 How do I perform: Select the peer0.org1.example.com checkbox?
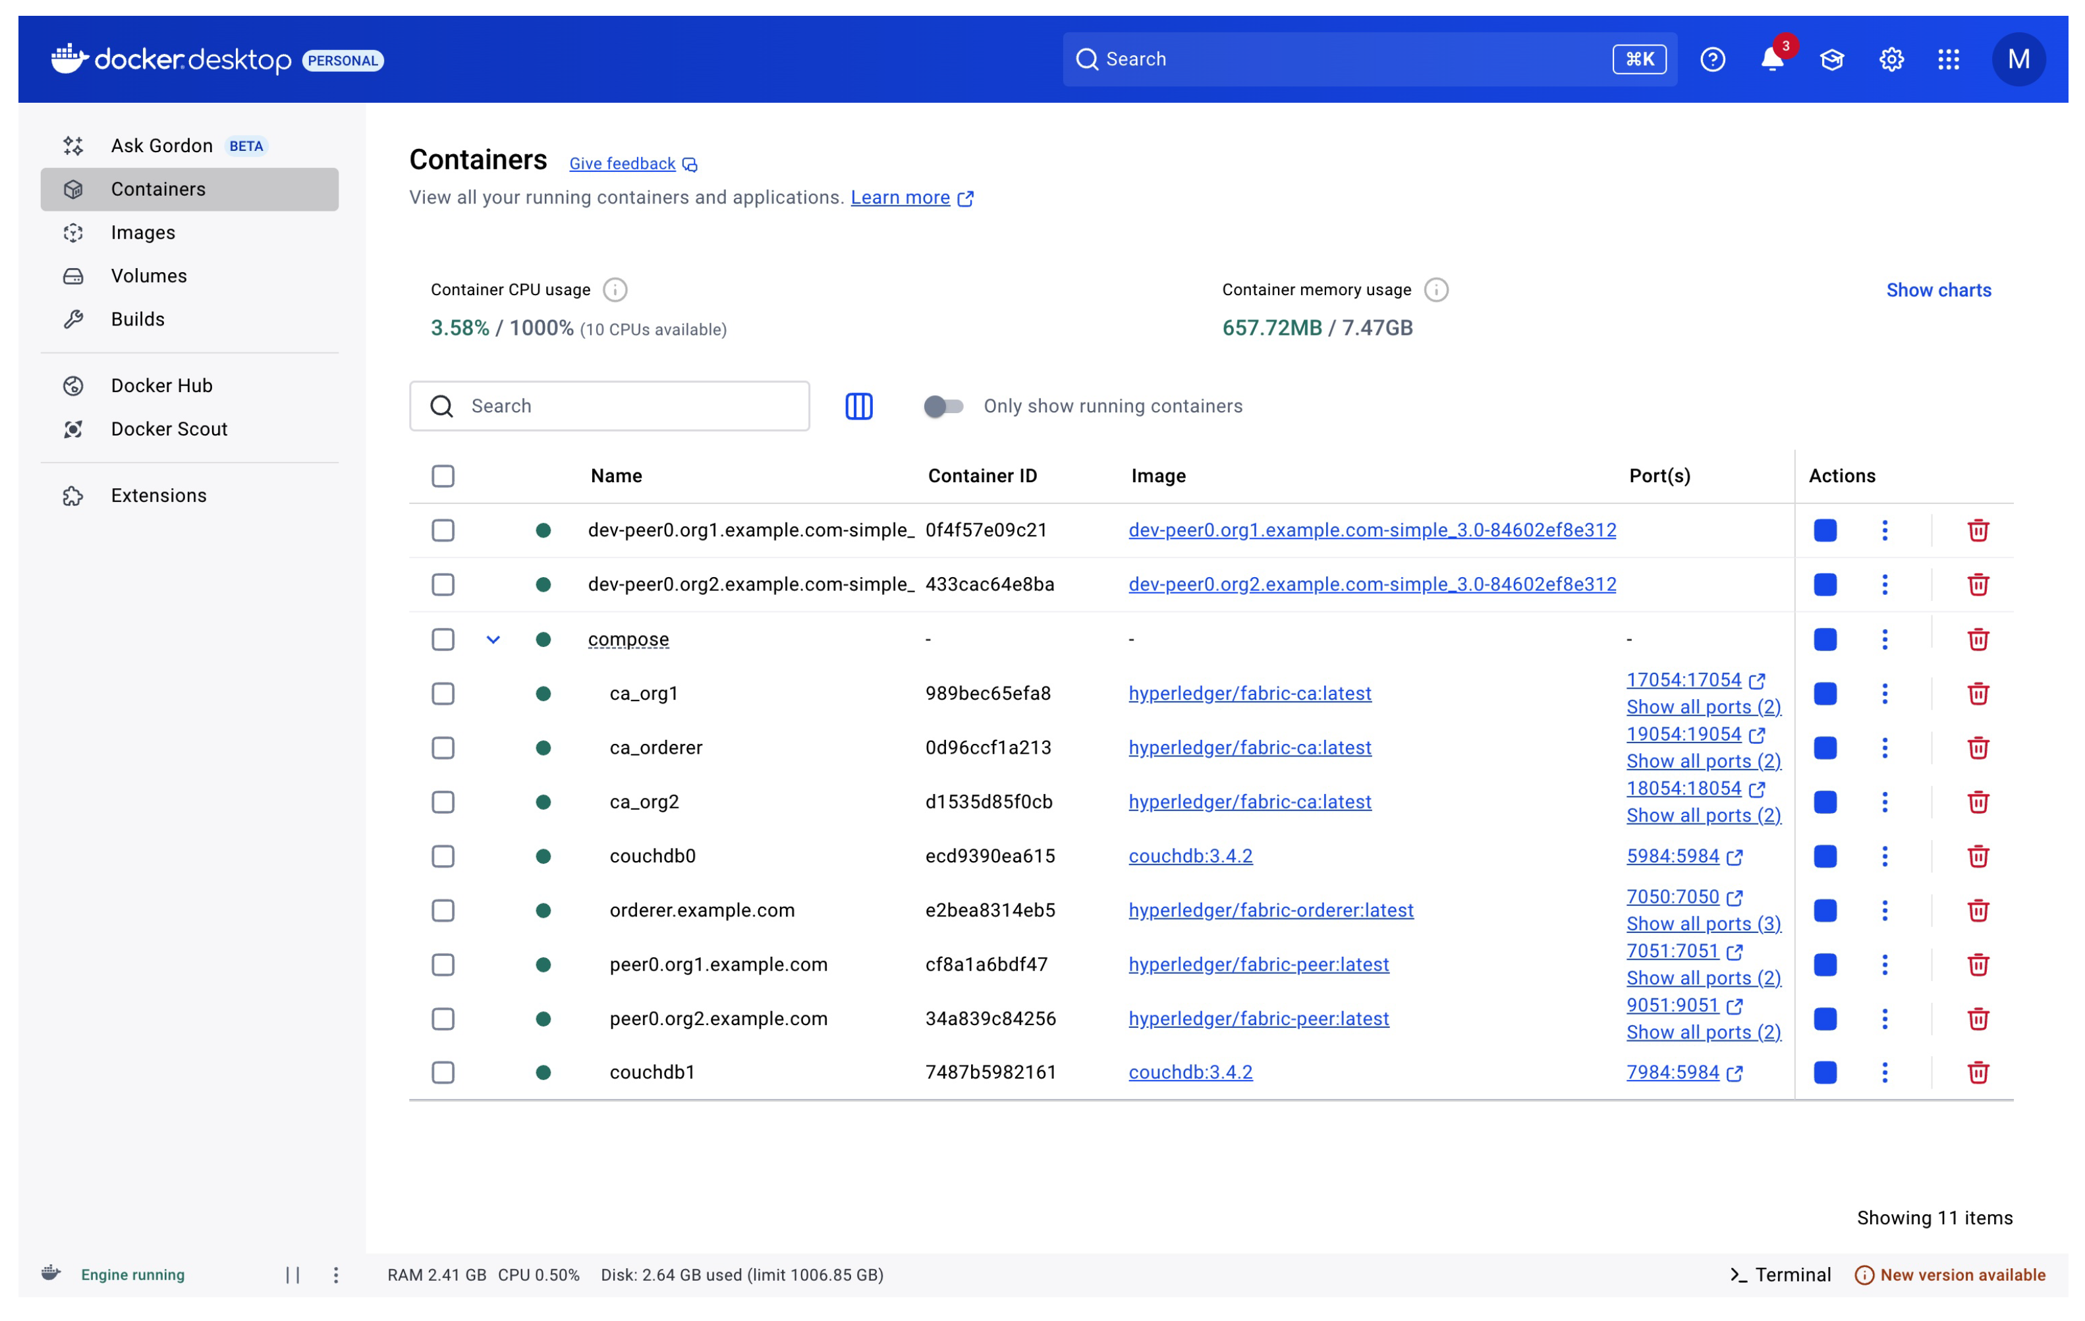[x=443, y=965]
